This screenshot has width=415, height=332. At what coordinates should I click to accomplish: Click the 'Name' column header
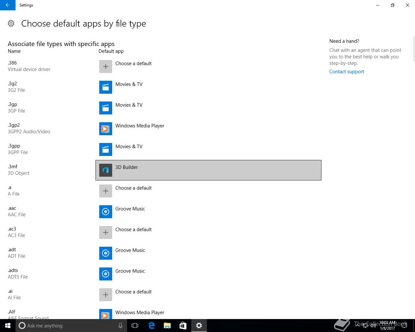pos(14,51)
